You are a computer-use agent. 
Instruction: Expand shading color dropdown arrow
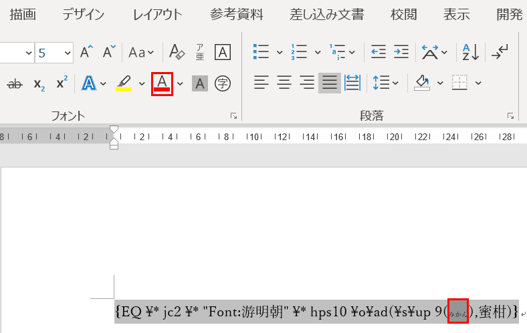click(x=440, y=83)
